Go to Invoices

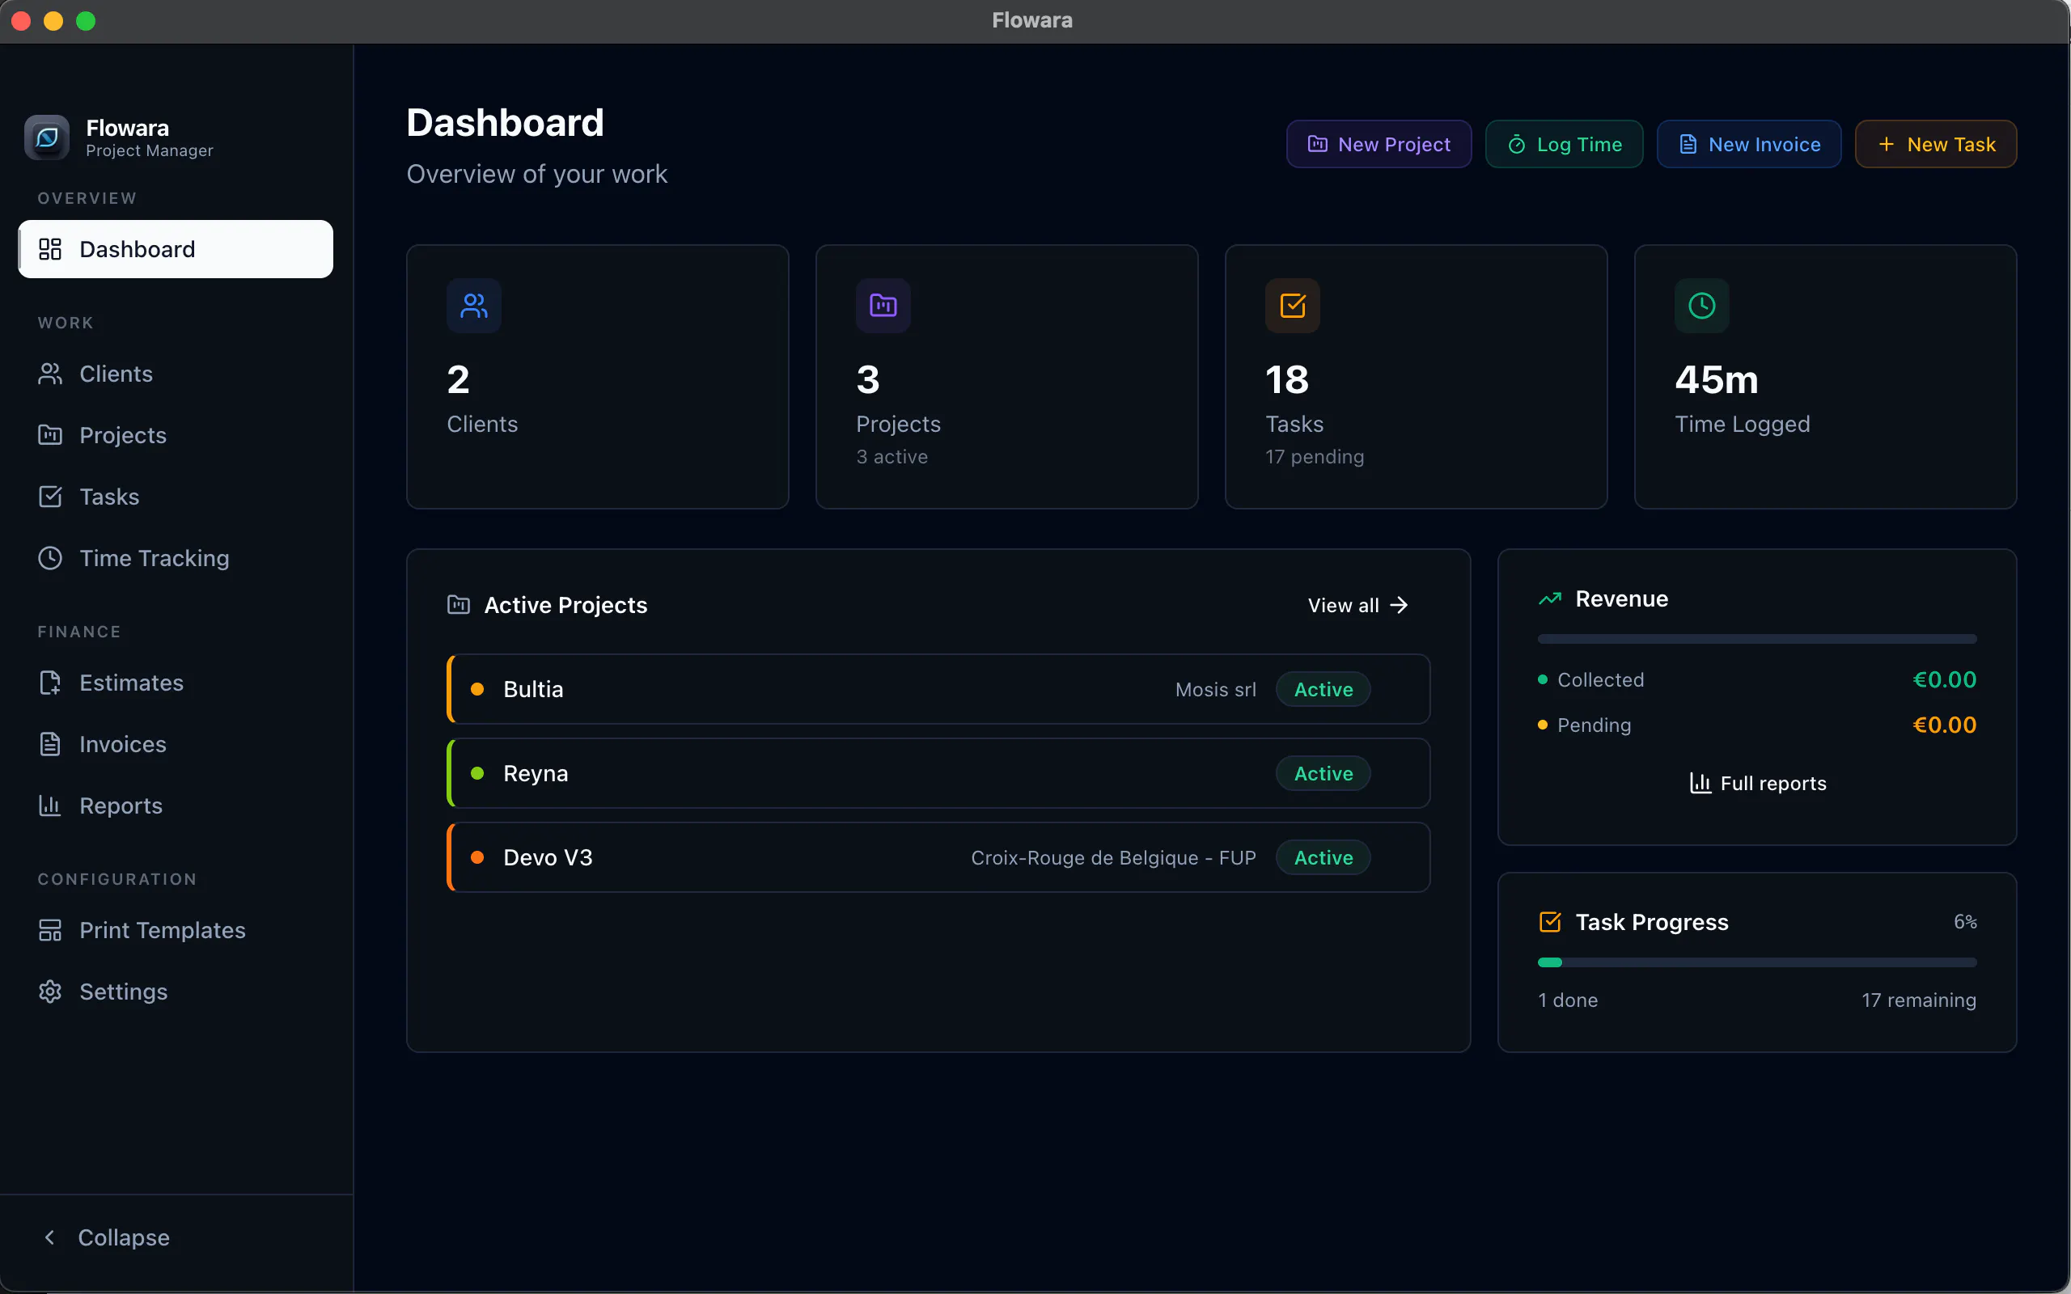pos(176,744)
